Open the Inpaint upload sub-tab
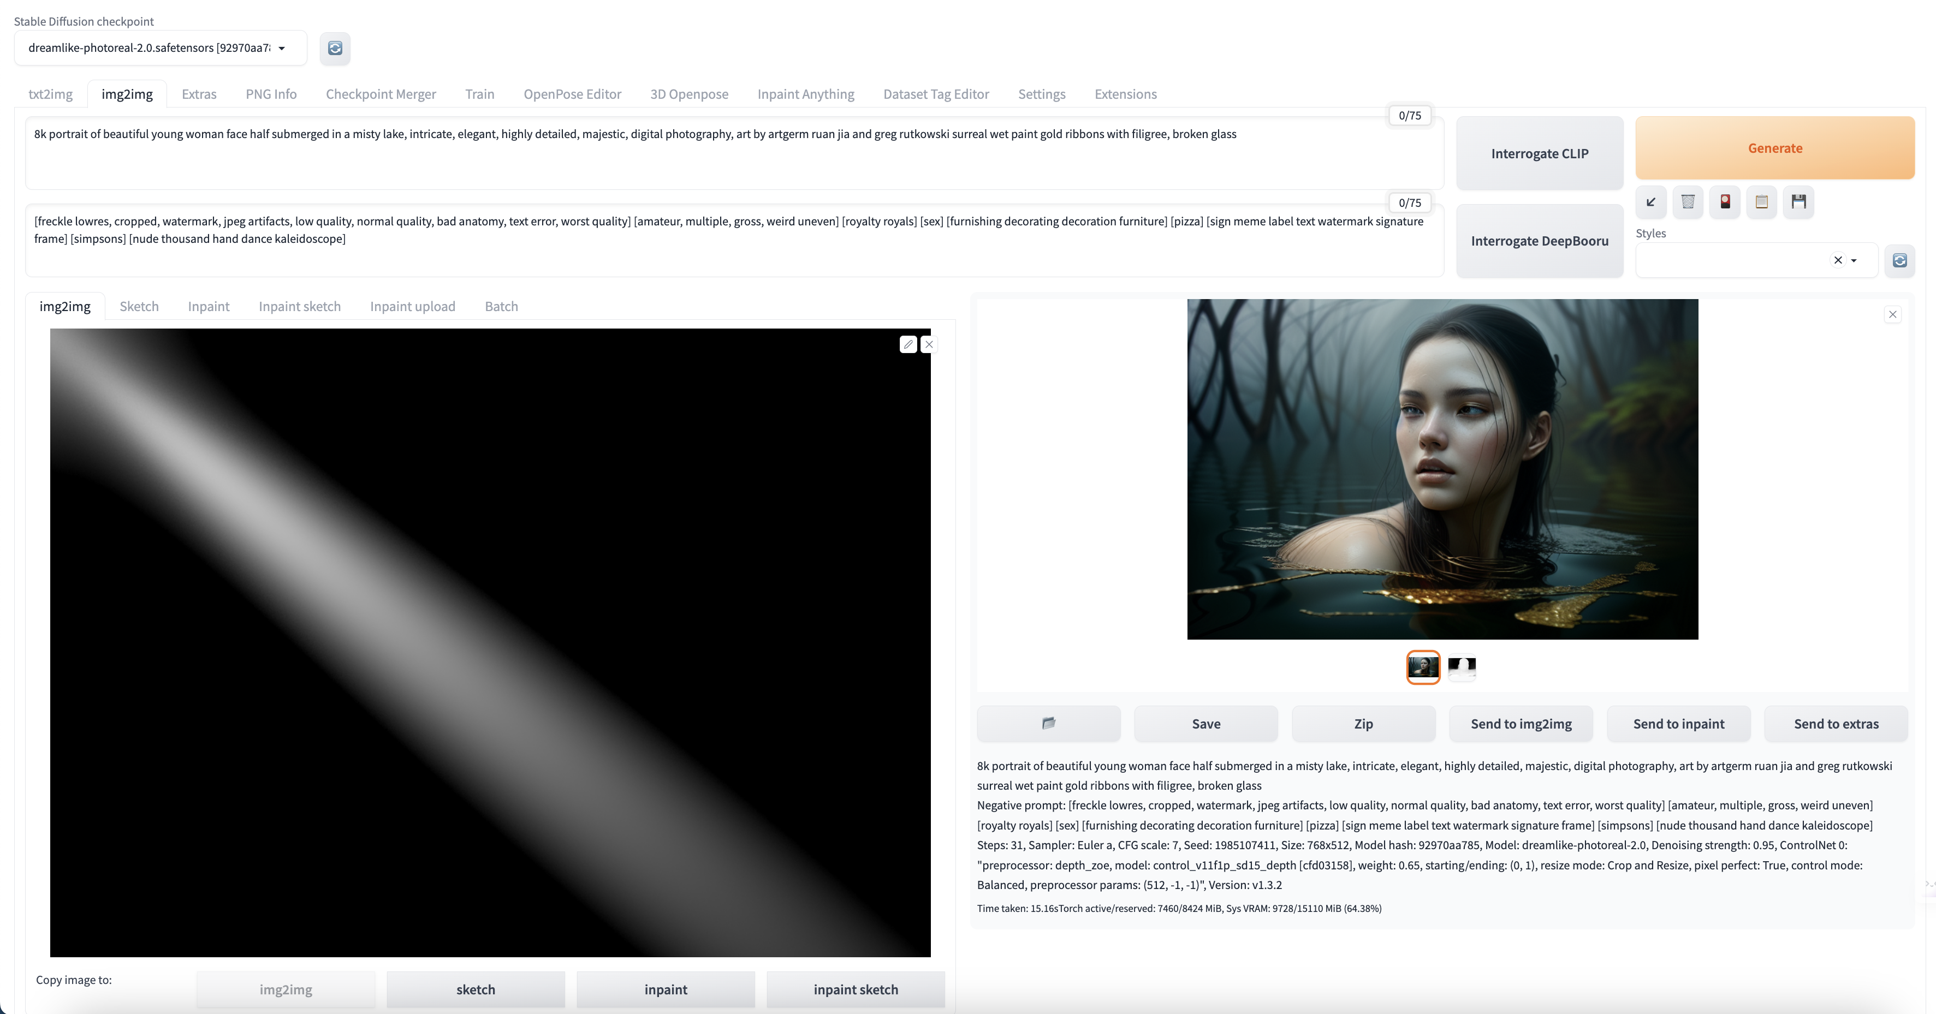The width and height of the screenshot is (1936, 1014). click(413, 307)
